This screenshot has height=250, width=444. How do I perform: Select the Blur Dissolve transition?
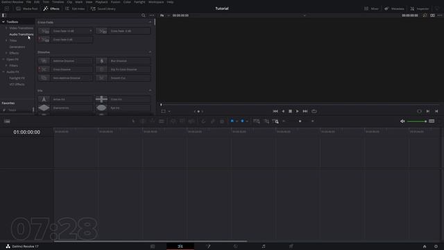(x=123, y=60)
